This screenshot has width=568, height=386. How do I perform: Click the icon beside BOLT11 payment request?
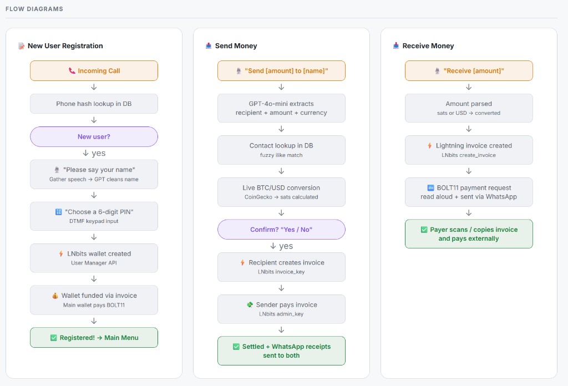click(430, 188)
